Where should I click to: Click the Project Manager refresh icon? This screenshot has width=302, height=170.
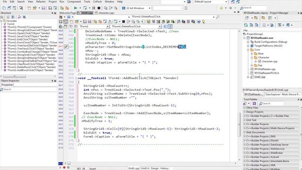[246, 25]
